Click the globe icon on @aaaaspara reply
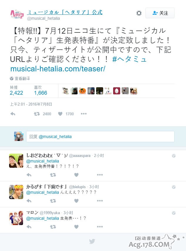186x251 pixels. tap(174, 156)
